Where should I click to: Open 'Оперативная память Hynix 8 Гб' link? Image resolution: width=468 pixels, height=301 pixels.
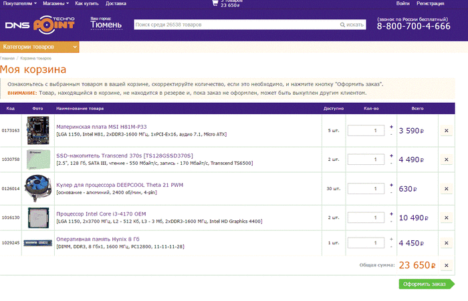98,239
